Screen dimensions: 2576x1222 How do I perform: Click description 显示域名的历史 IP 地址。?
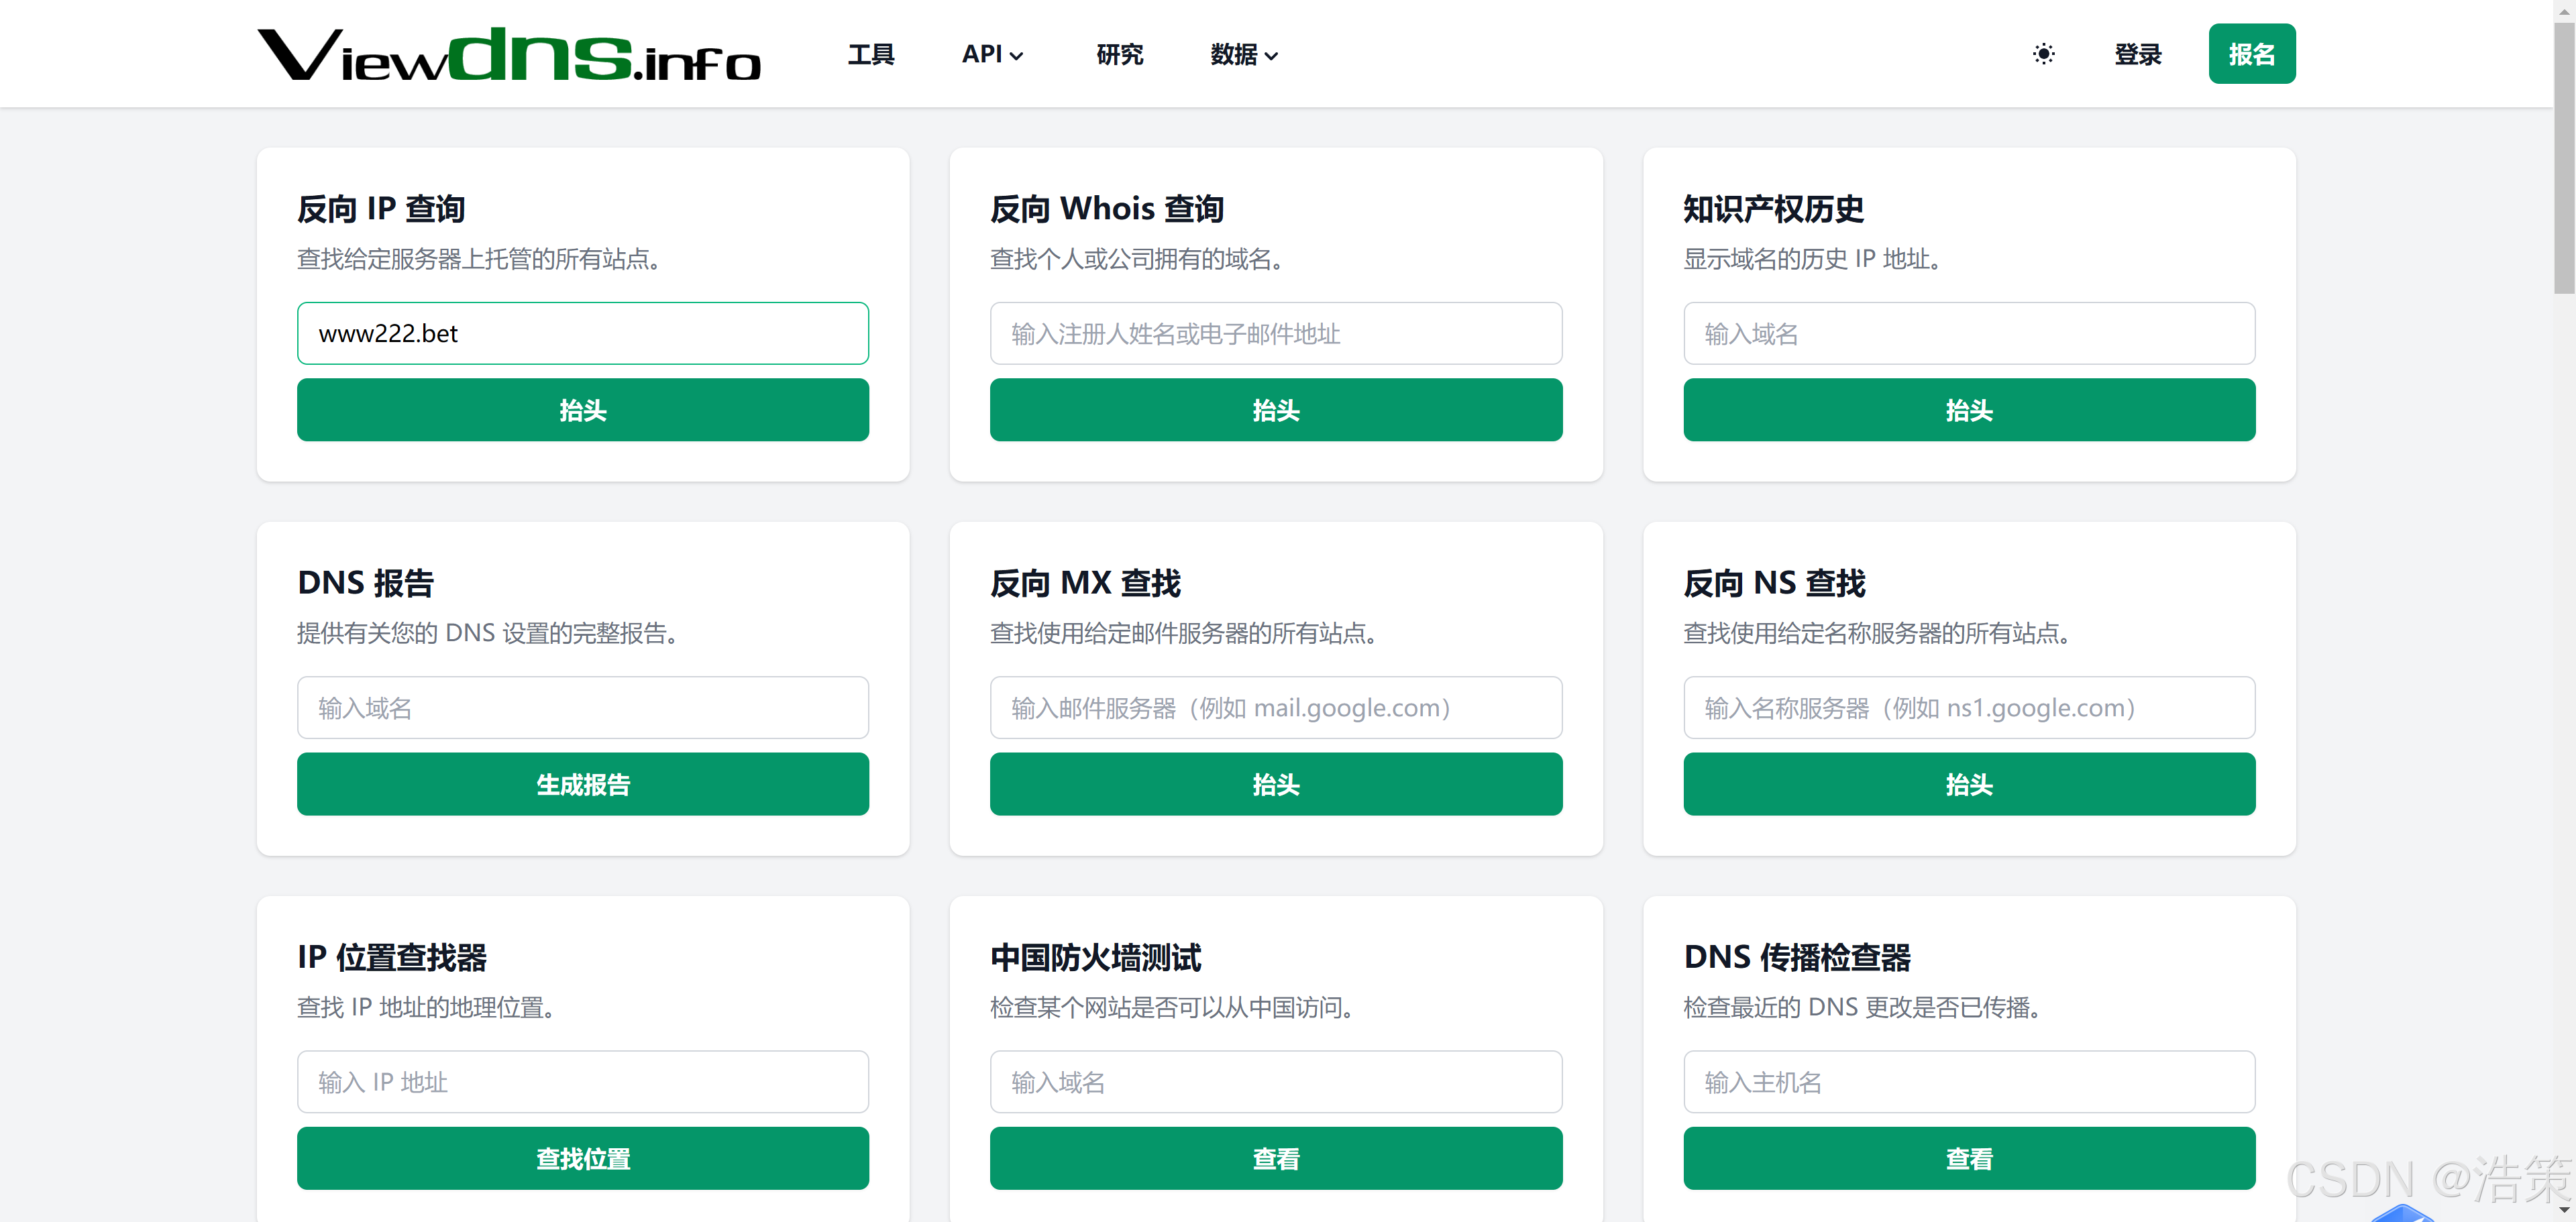[1813, 259]
